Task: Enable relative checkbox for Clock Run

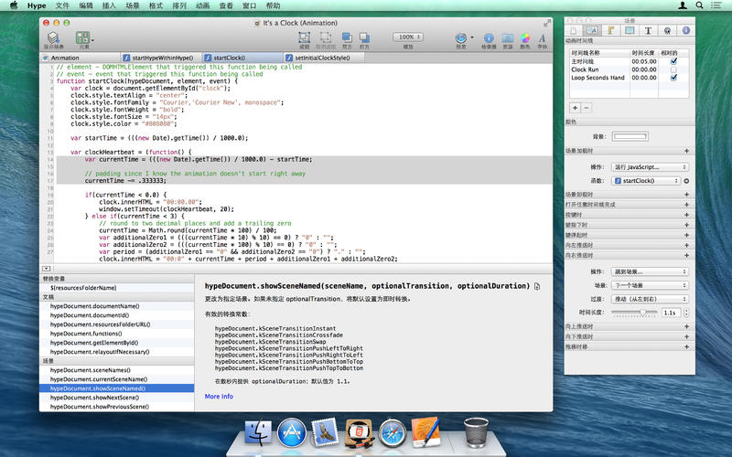Action: point(673,69)
